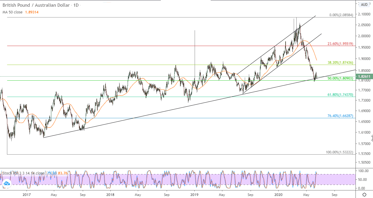
Task: Click the Stoch RSI orange value 83.76
Action: pyautogui.click(x=63, y=173)
